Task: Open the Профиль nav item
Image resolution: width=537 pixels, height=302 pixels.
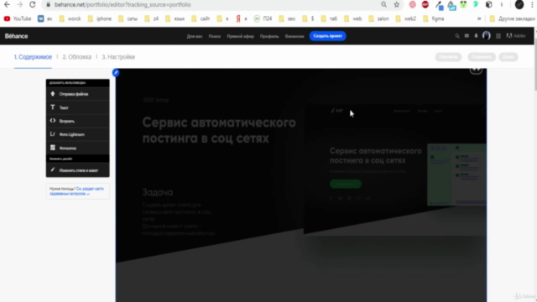Action: [269, 36]
